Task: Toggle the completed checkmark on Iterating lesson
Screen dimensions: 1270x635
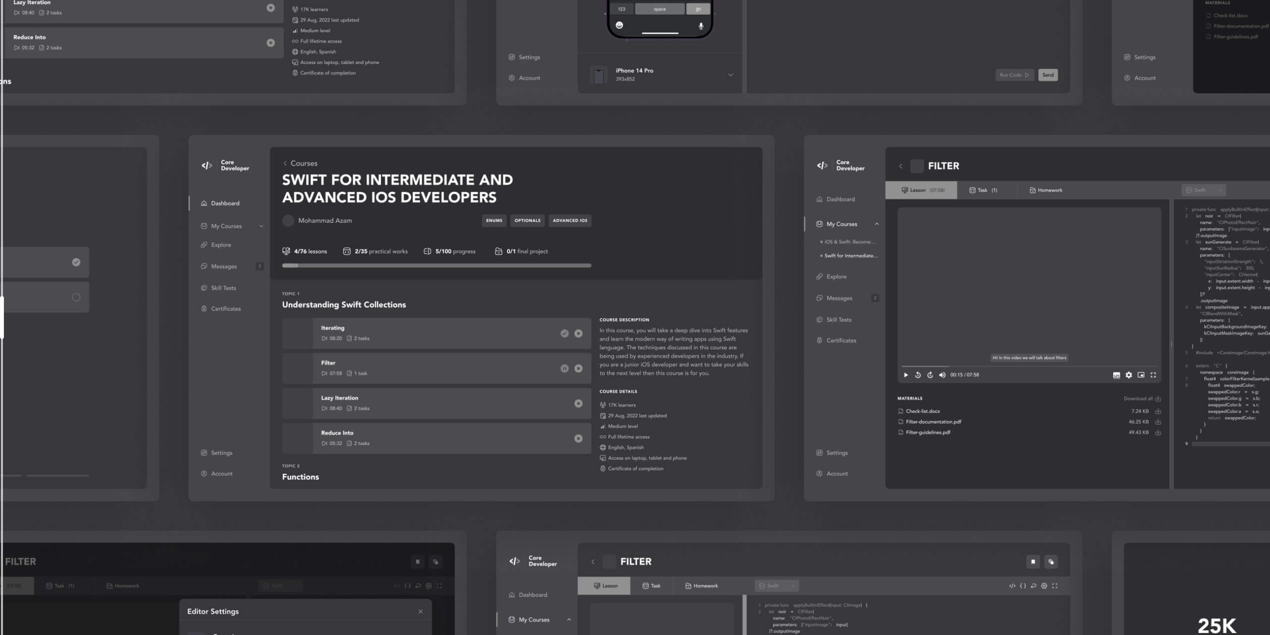Action: coord(565,333)
